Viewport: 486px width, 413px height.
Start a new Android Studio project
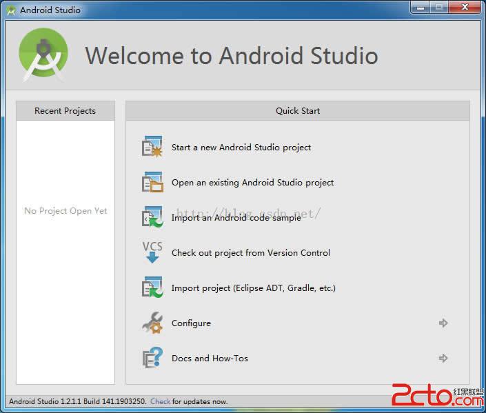pyautogui.click(x=241, y=148)
